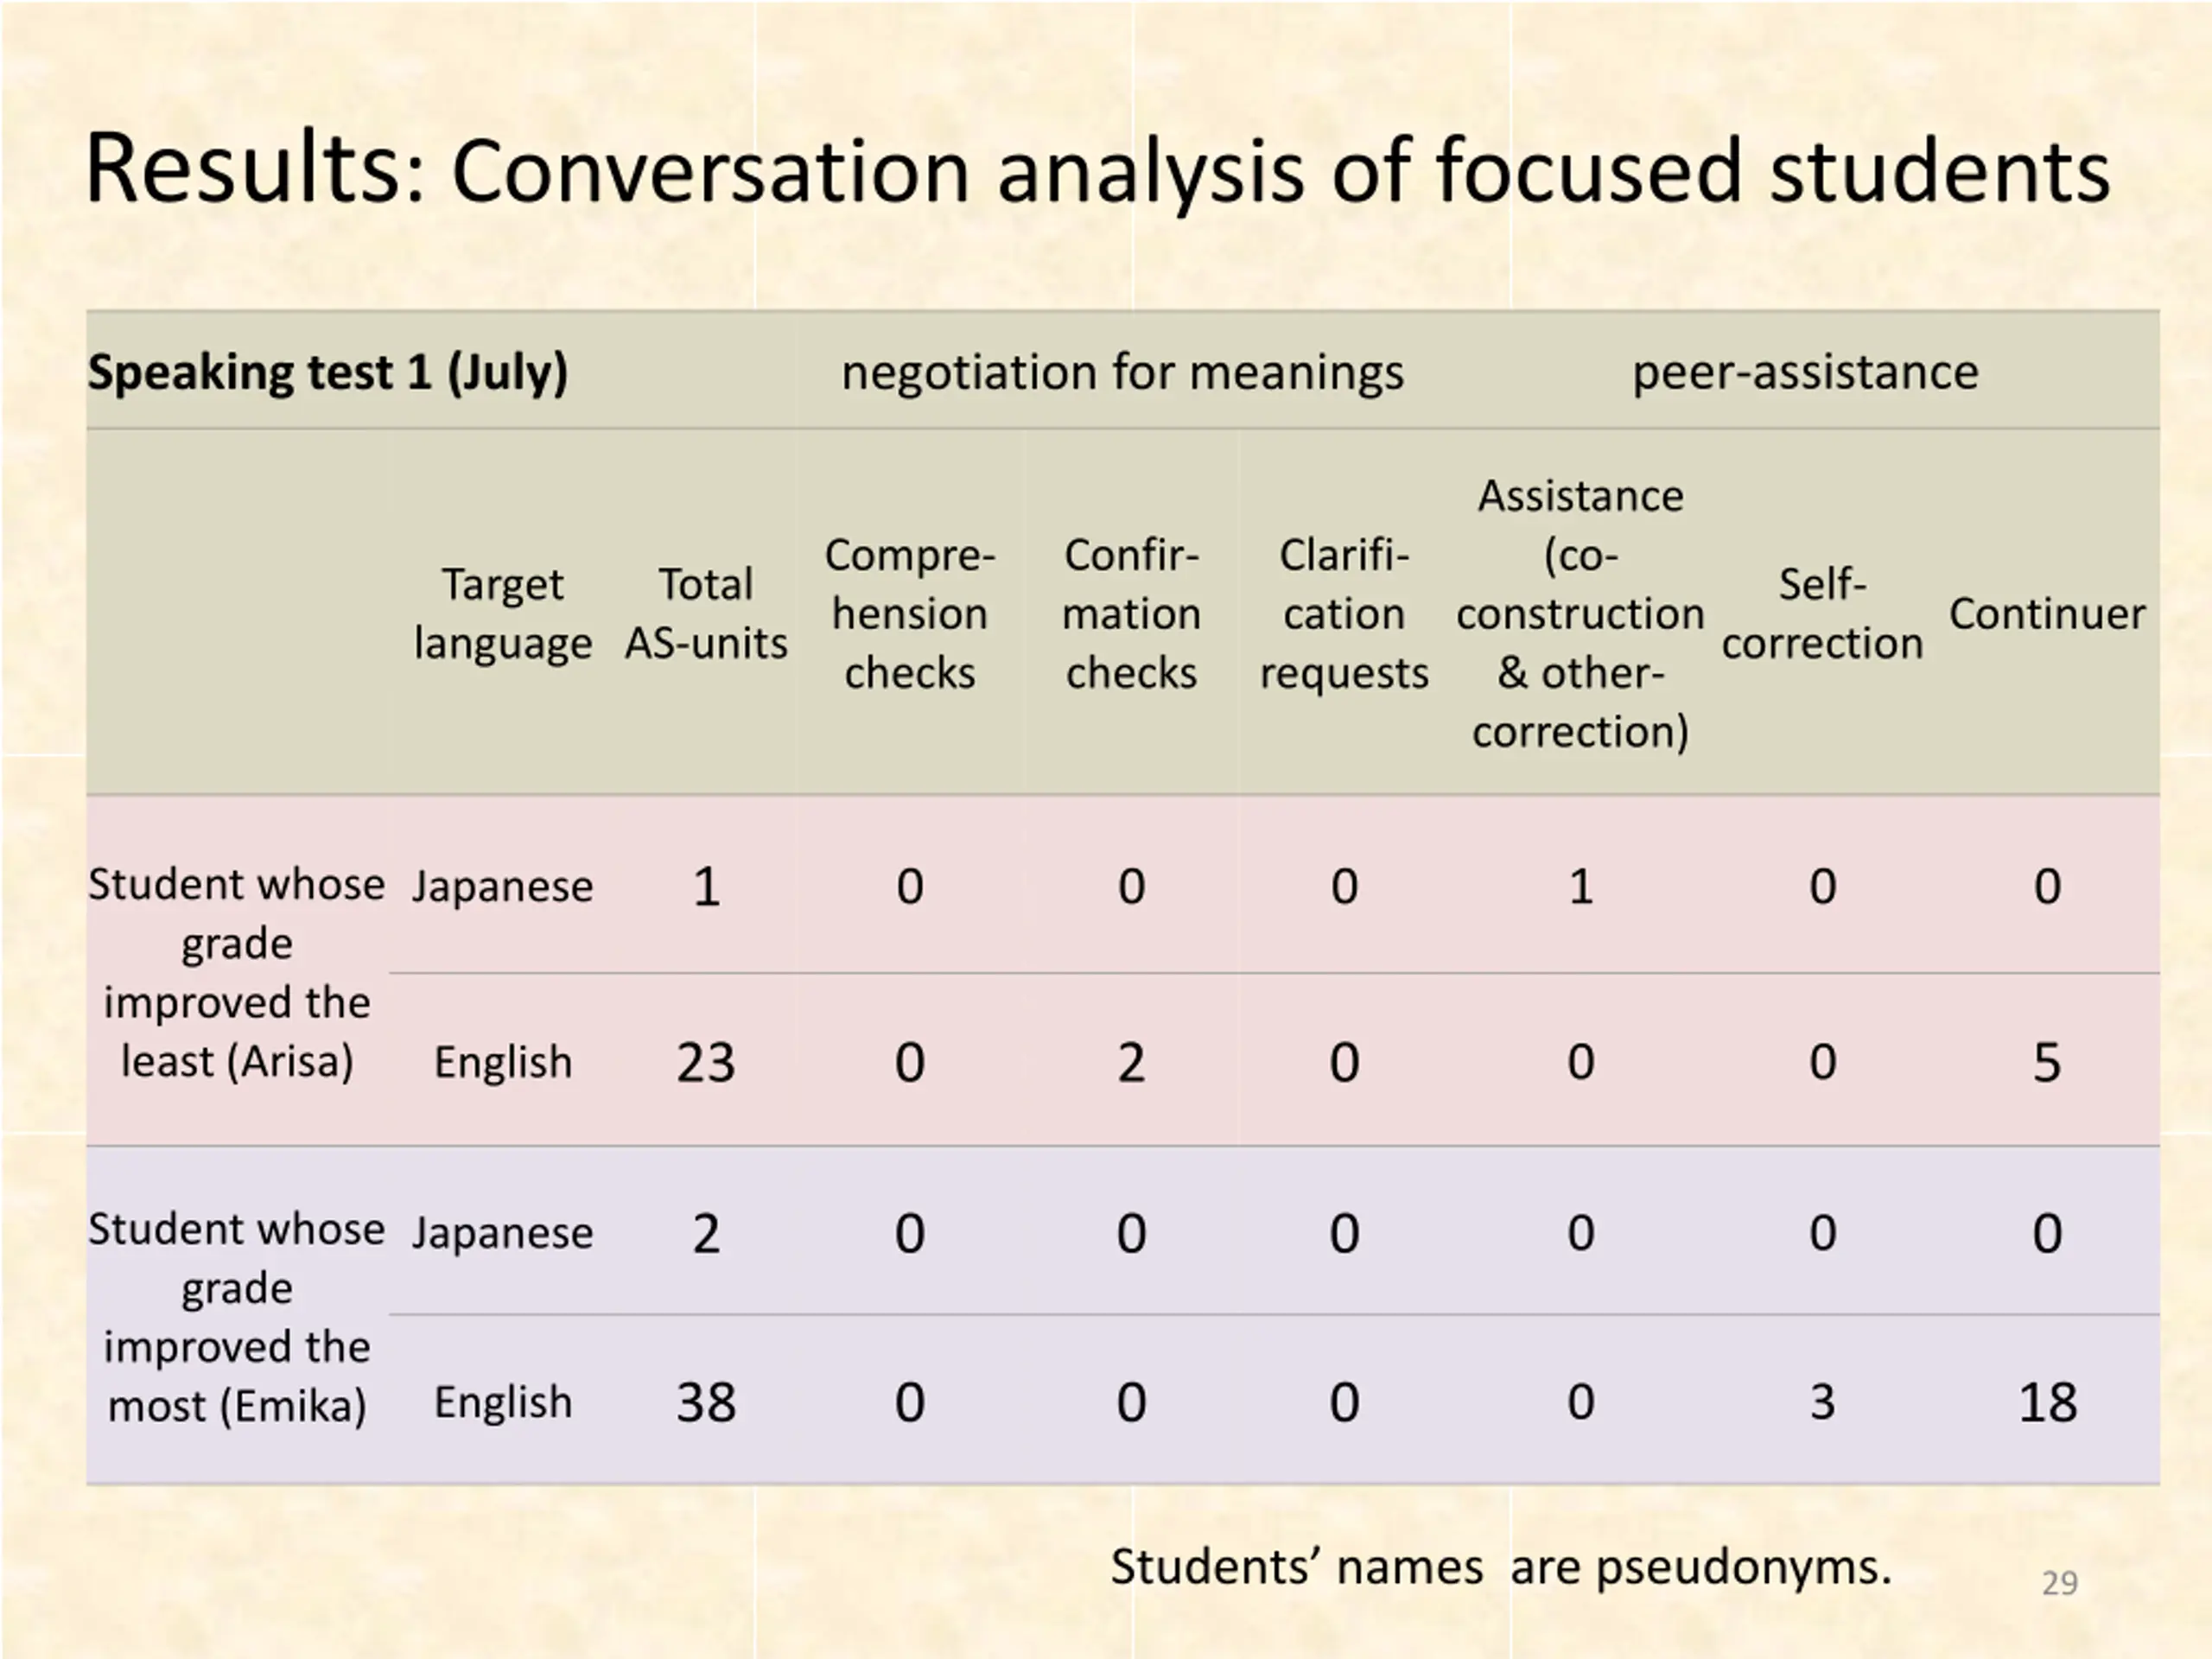
Task: Click Emika's English continuer value 18
Action: (x=2047, y=1402)
